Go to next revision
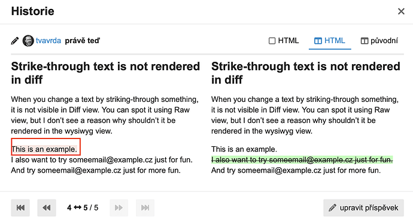The image size is (413, 223). [x=119, y=207]
